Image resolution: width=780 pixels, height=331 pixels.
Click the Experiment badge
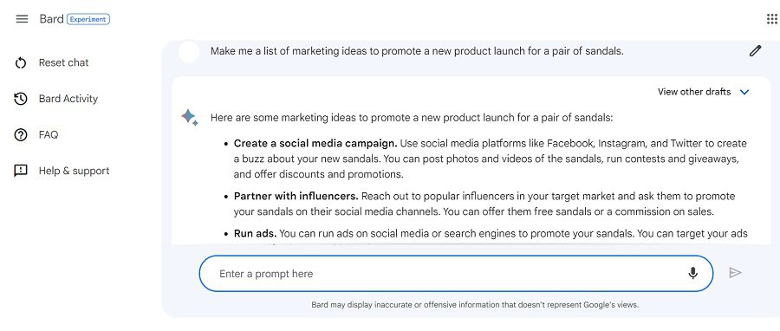pyautogui.click(x=88, y=19)
